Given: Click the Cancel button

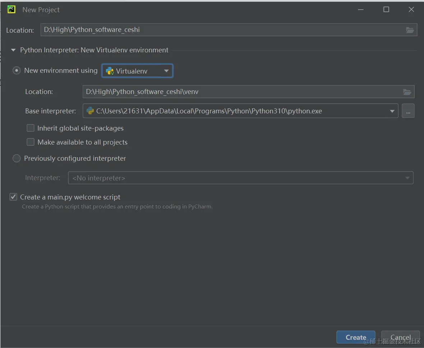Looking at the screenshot, I should pyautogui.click(x=401, y=337).
